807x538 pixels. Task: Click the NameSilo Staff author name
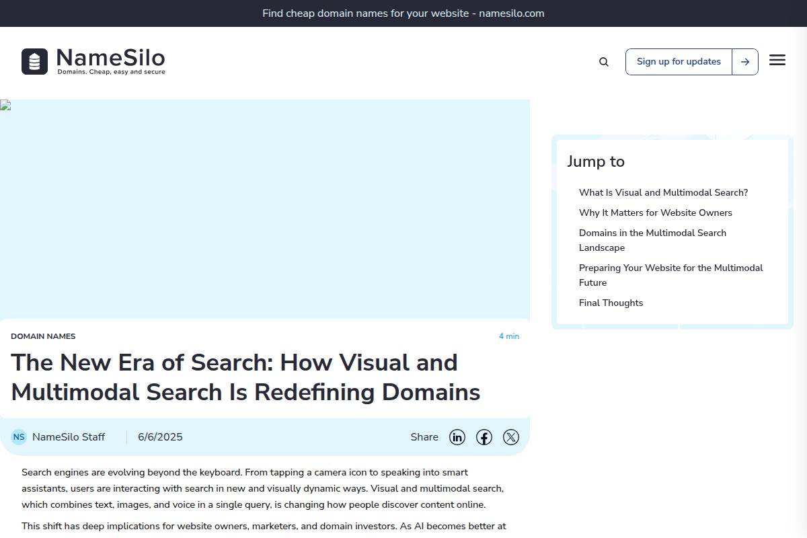click(69, 437)
